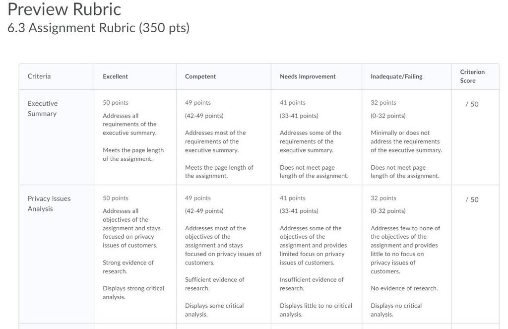The image size is (508, 329).
Task: Choose 32 points level for Privacy Issues Analysis
Action: click(383, 198)
